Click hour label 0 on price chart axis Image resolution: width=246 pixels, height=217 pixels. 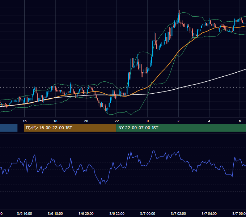point(148,121)
